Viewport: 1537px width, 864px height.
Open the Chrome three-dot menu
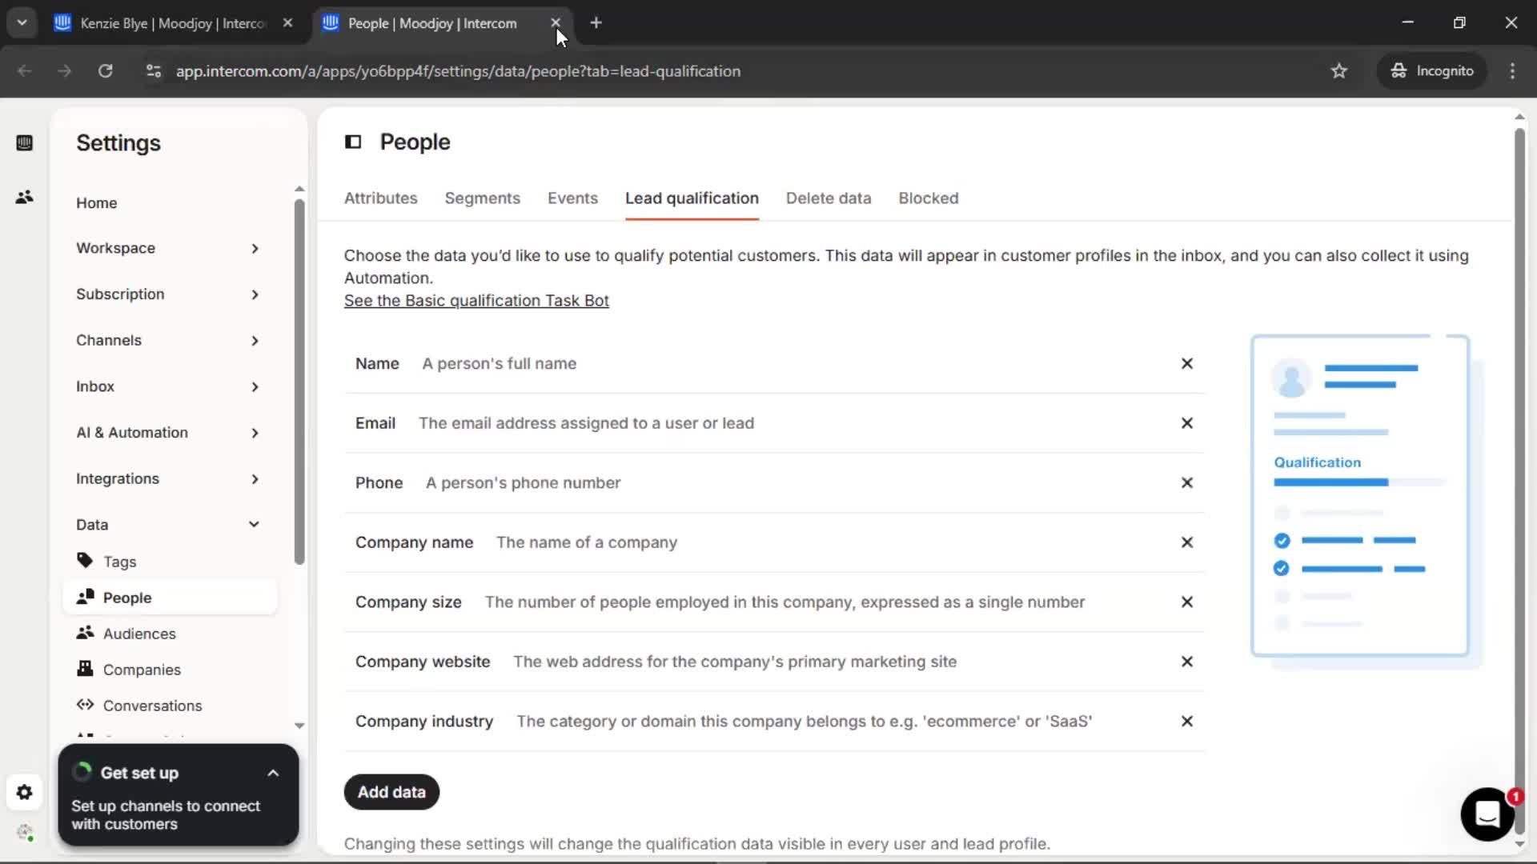[1512, 71]
